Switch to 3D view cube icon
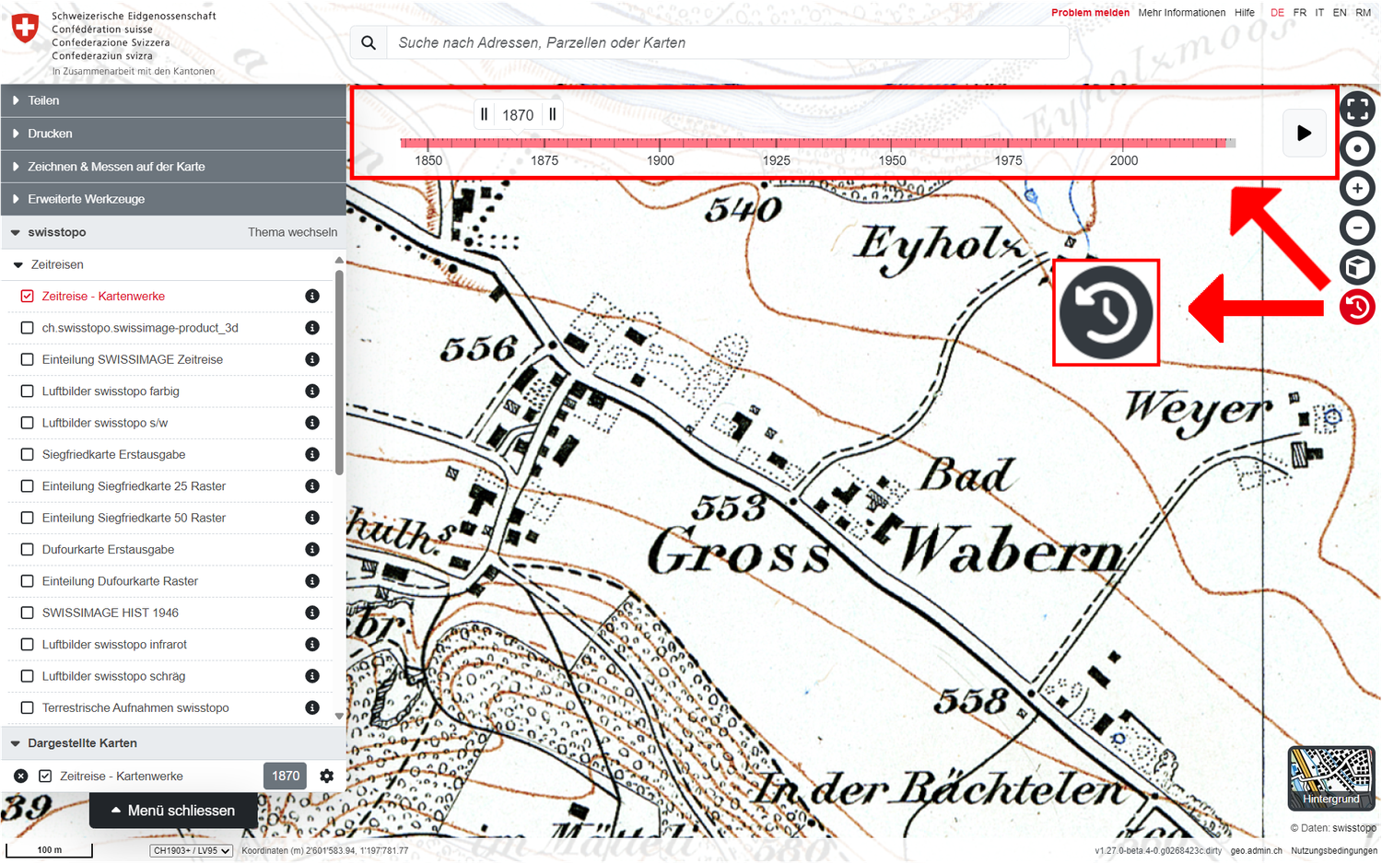Image resolution: width=1382 pixels, height=864 pixels. 1357,267
